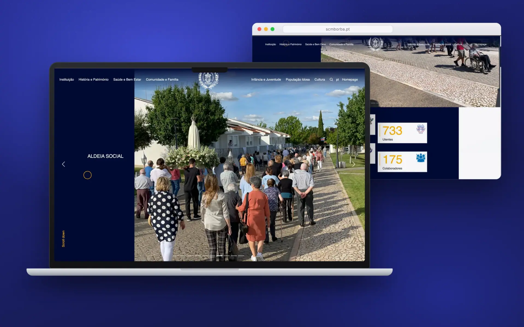Image resolution: width=524 pixels, height=327 pixels.
Task: Click Cultura in the browser window menu
Action: click(x=458, y=44)
